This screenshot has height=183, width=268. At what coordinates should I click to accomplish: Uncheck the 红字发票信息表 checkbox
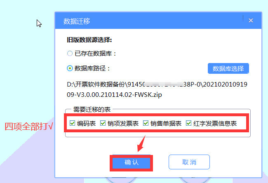[x=188, y=123]
